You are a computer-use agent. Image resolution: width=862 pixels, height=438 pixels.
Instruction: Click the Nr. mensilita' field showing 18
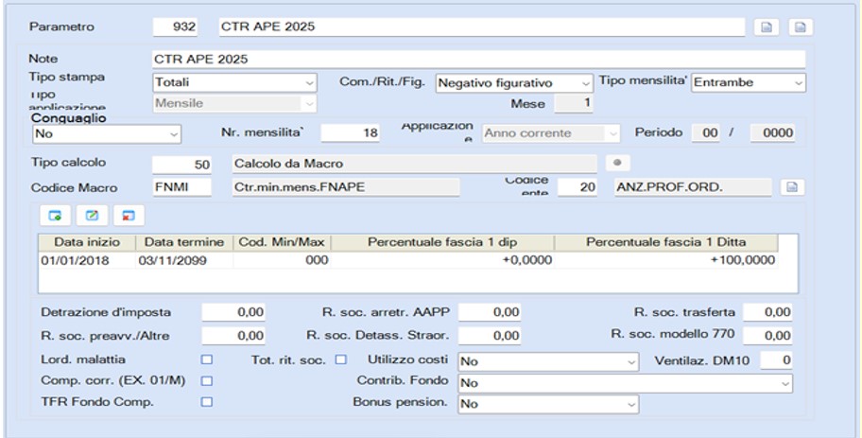click(350, 133)
